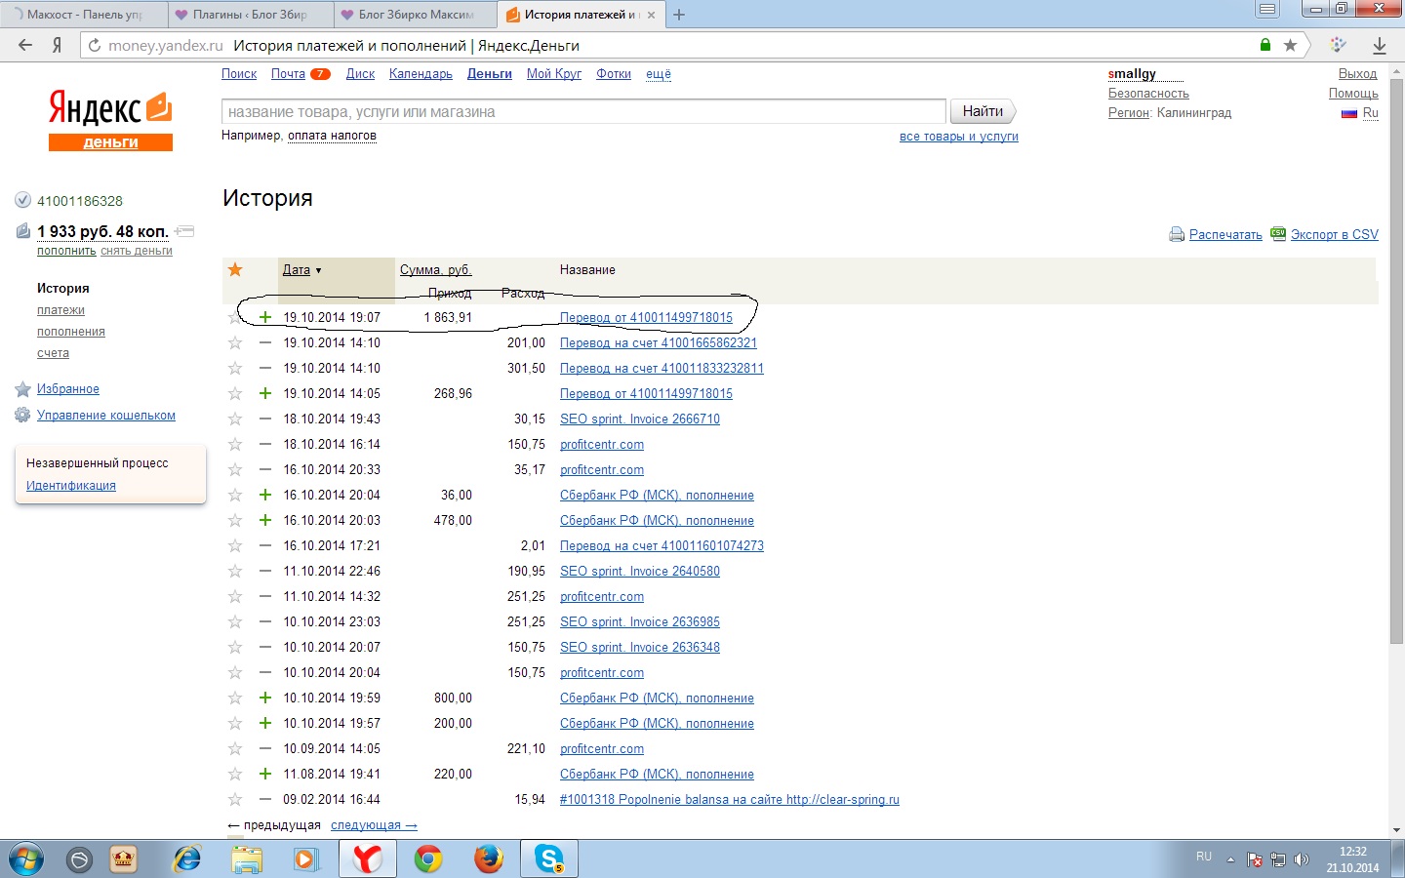Open Почта in the top navigation

[288, 74]
